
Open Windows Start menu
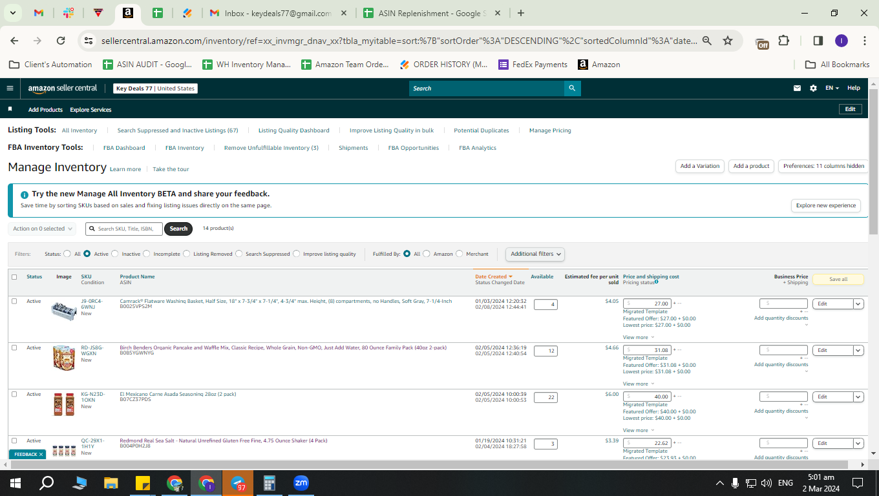16,483
